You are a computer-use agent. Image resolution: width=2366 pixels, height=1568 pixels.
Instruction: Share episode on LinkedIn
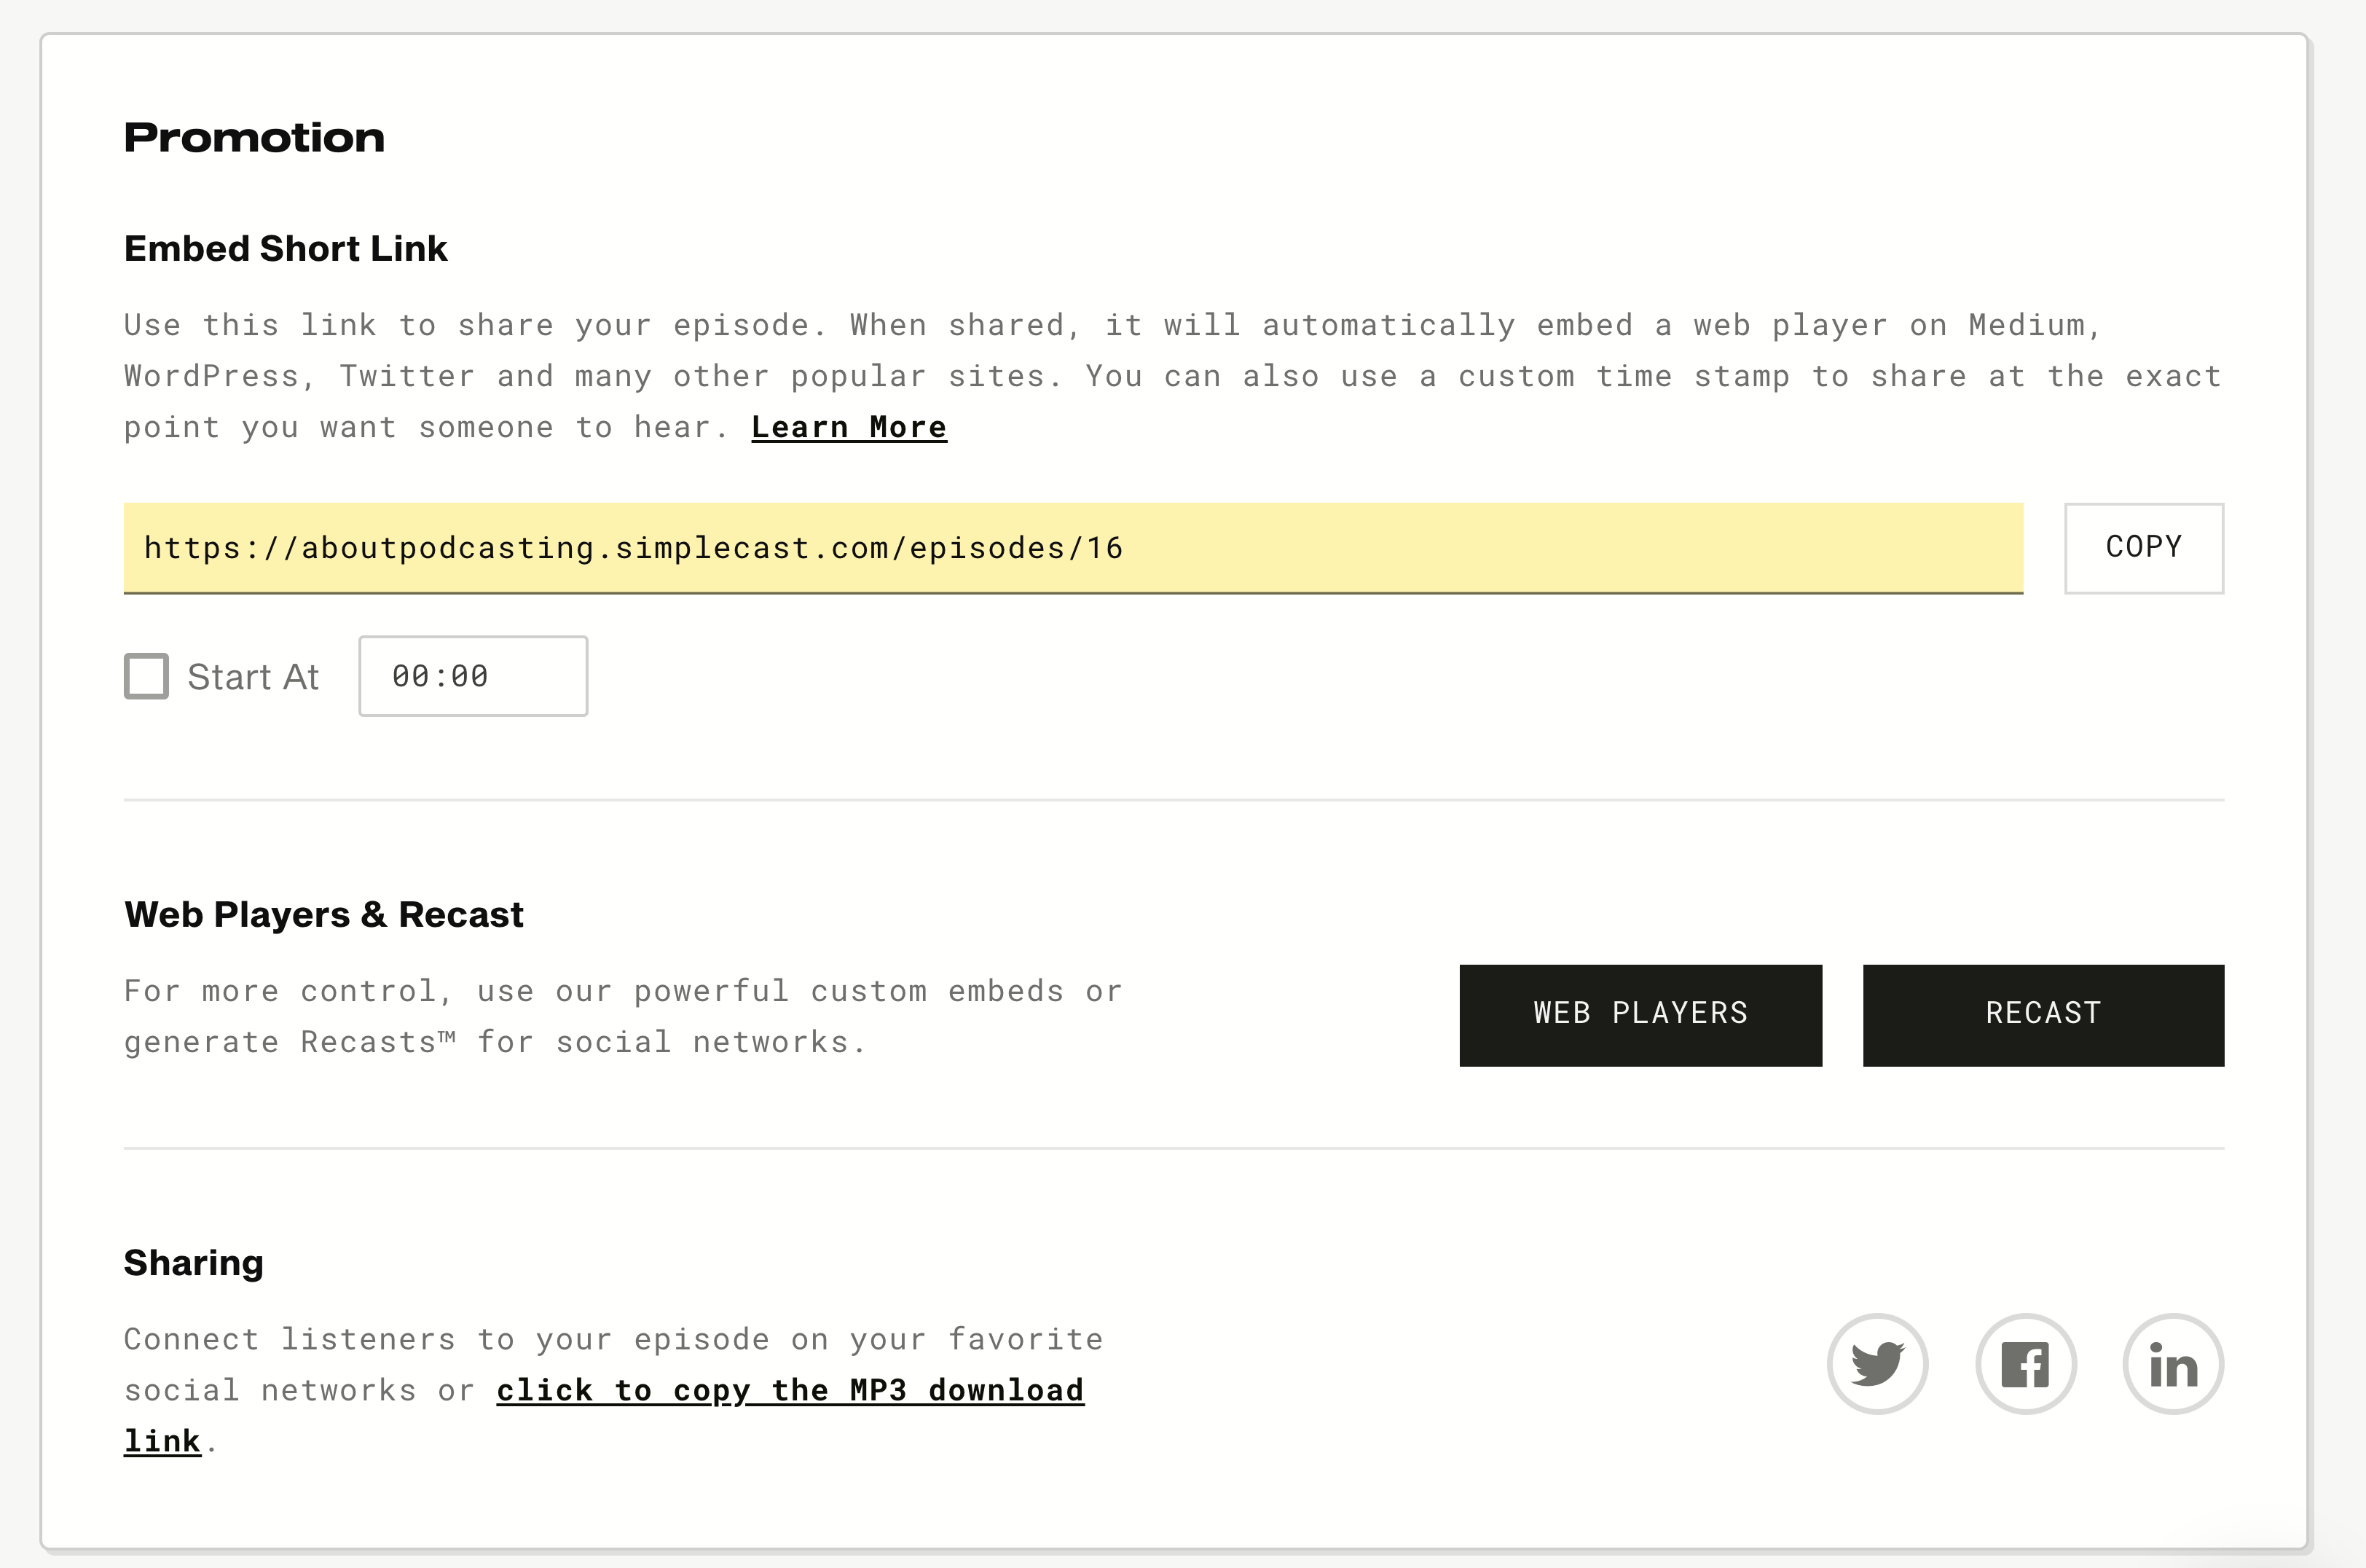coord(2173,1364)
